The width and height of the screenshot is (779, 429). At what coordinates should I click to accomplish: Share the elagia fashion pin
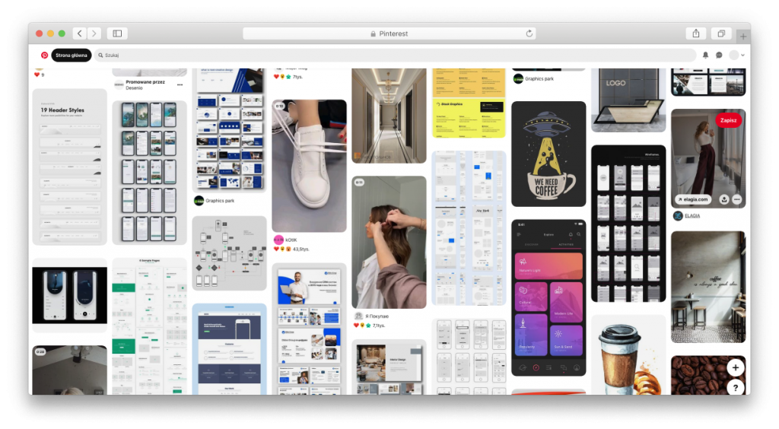724,199
